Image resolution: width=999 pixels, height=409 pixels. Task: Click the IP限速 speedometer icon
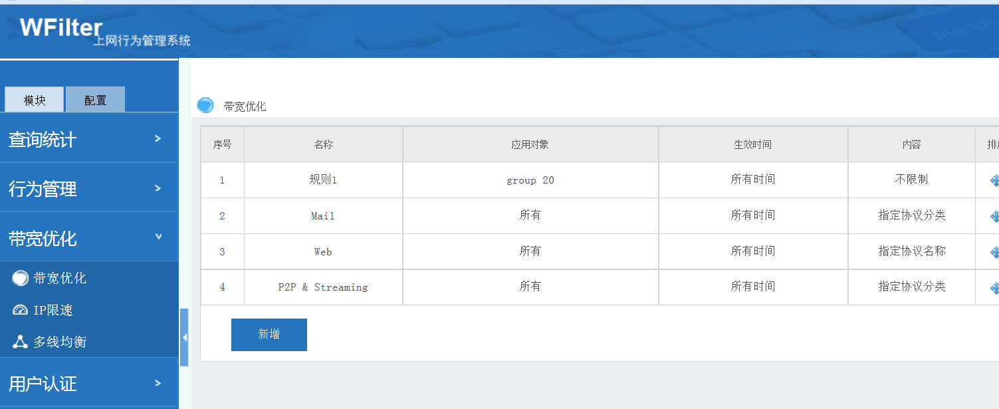20,311
